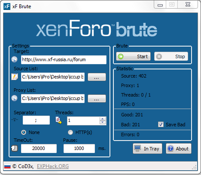
Task: Click the notepad icon beside Source List
Action: [x=15, y=77]
